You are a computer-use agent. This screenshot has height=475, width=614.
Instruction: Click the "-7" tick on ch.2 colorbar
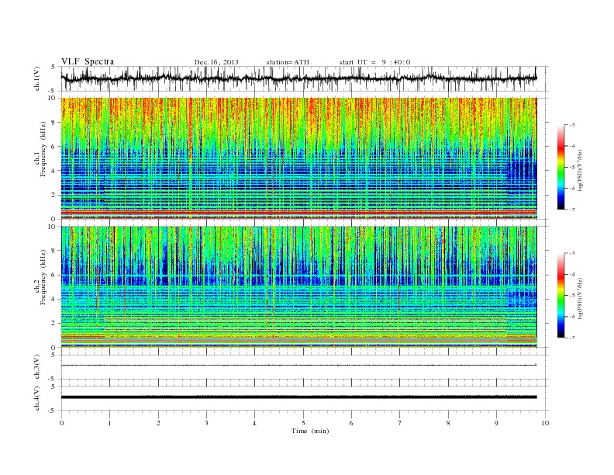[572, 338]
